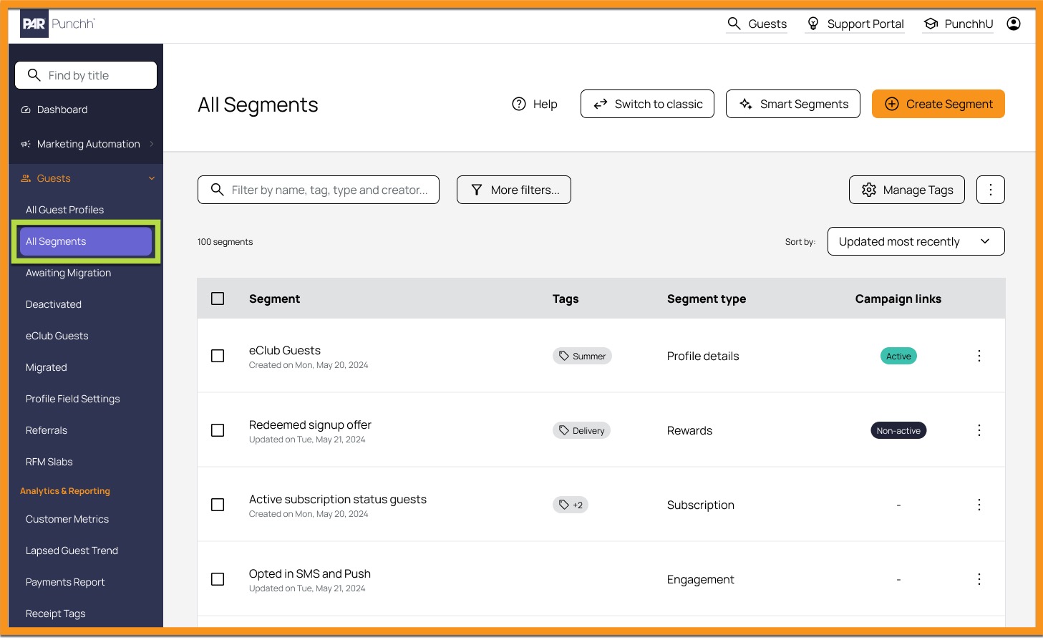The image size is (1043, 640).
Task: Open actions menu for Active subscription row
Action: click(979, 505)
